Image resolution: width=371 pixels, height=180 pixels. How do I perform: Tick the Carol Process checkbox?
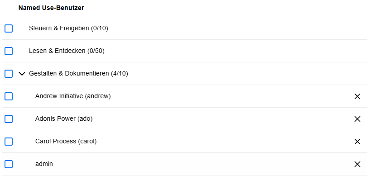coord(9,142)
